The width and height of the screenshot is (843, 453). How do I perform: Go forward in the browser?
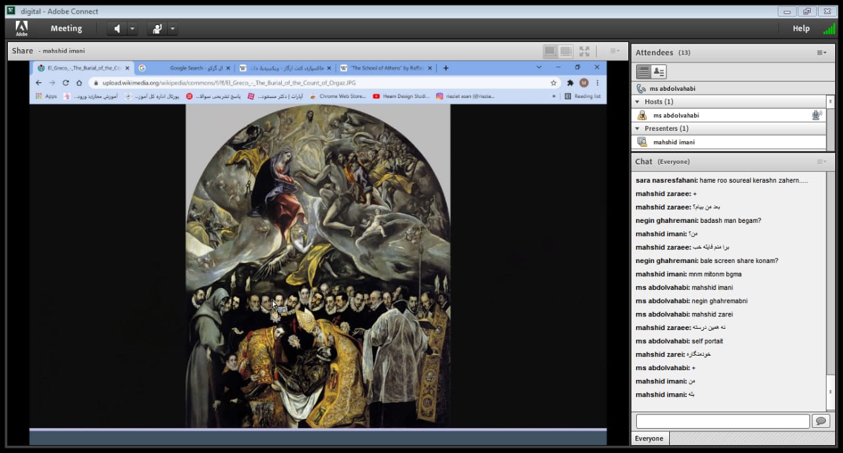pyautogui.click(x=52, y=83)
